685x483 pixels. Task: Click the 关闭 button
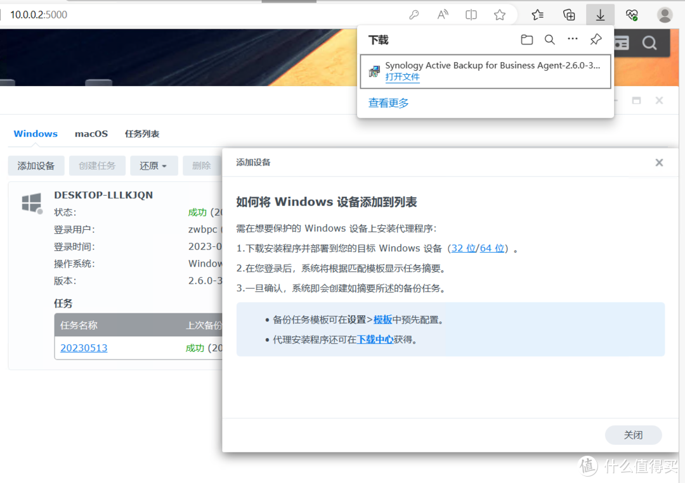tap(633, 435)
